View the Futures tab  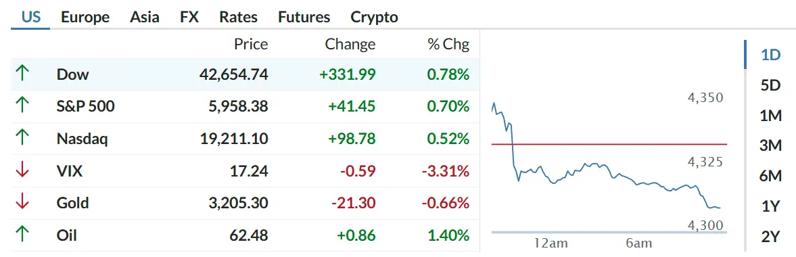(304, 18)
